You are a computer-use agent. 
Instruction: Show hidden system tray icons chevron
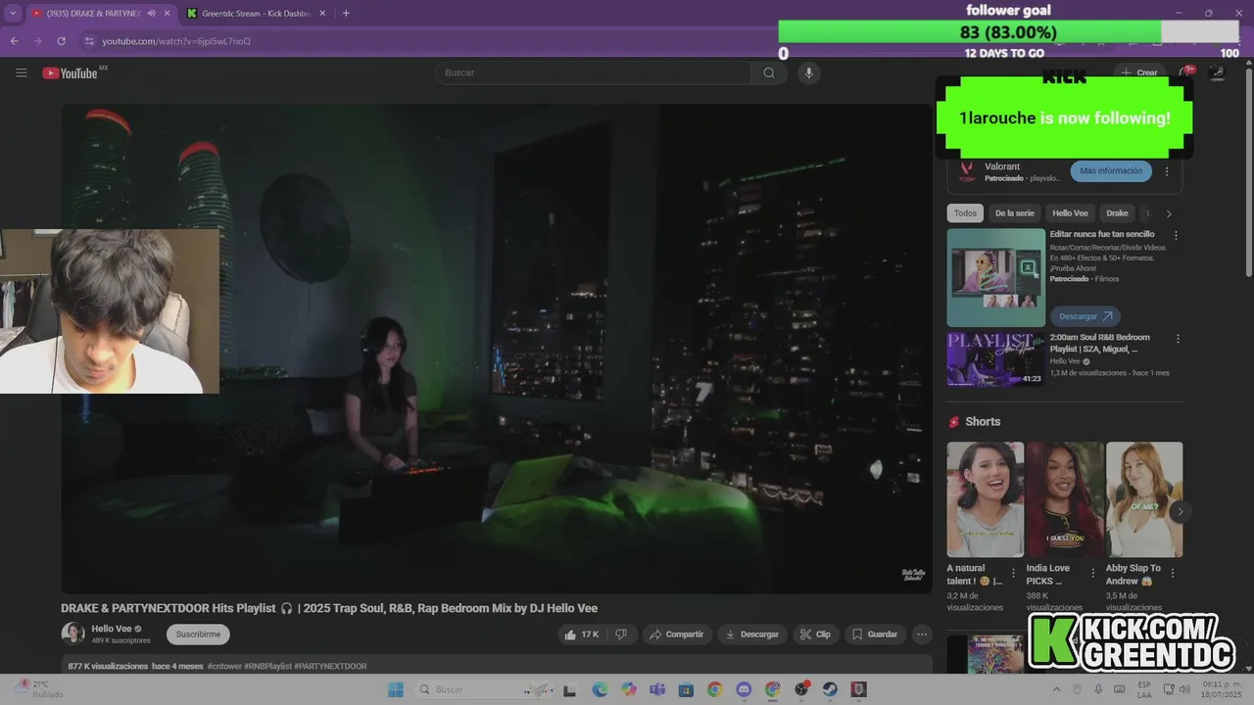(x=1056, y=689)
